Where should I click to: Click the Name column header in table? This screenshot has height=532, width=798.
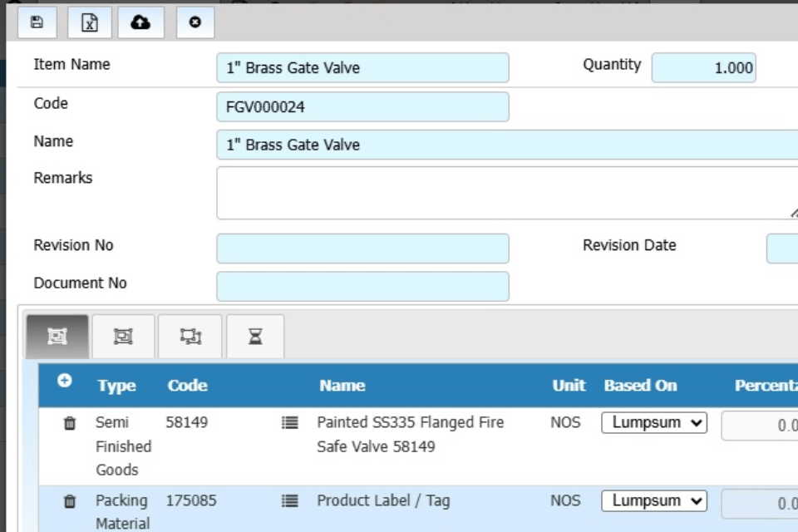[x=342, y=386]
